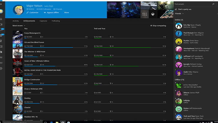Click the Day One tile
Viewport: 218px width, 123px height.
tap(145, 14)
